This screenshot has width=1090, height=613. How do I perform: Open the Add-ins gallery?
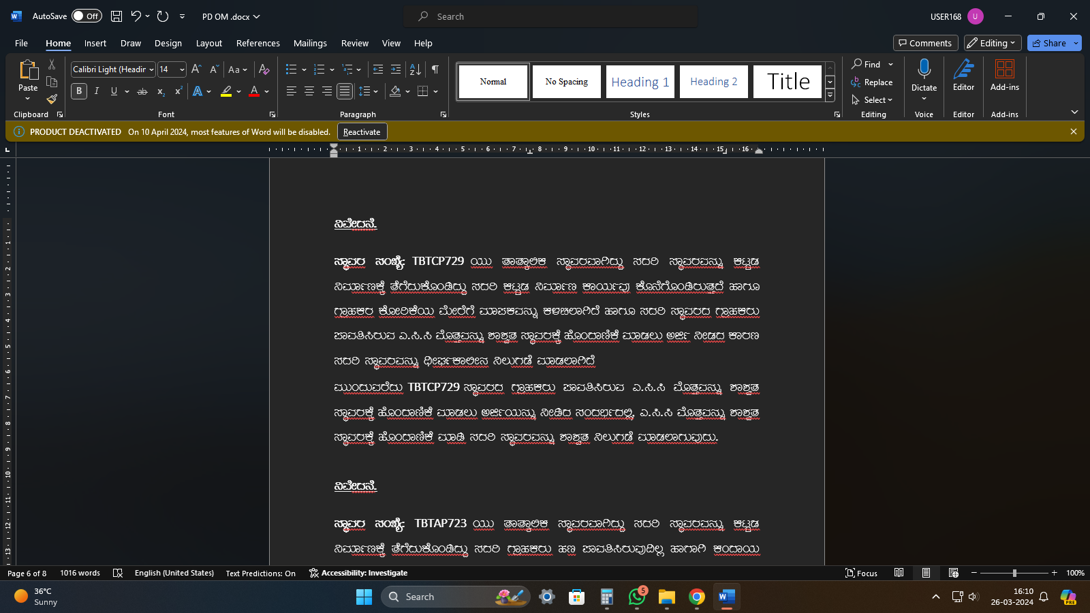coord(1005,75)
